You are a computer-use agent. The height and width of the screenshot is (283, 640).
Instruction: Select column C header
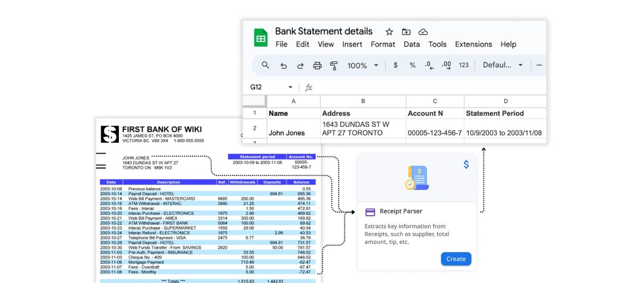[435, 101]
